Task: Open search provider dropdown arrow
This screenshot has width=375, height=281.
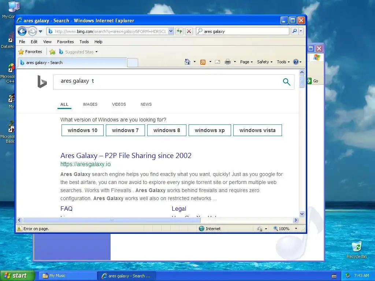Action: (x=301, y=31)
